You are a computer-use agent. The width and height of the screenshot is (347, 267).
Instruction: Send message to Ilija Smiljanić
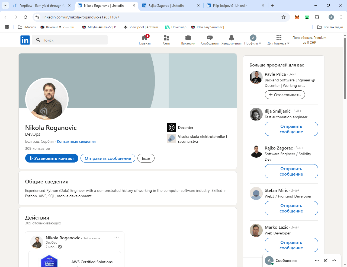coord(291,129)
